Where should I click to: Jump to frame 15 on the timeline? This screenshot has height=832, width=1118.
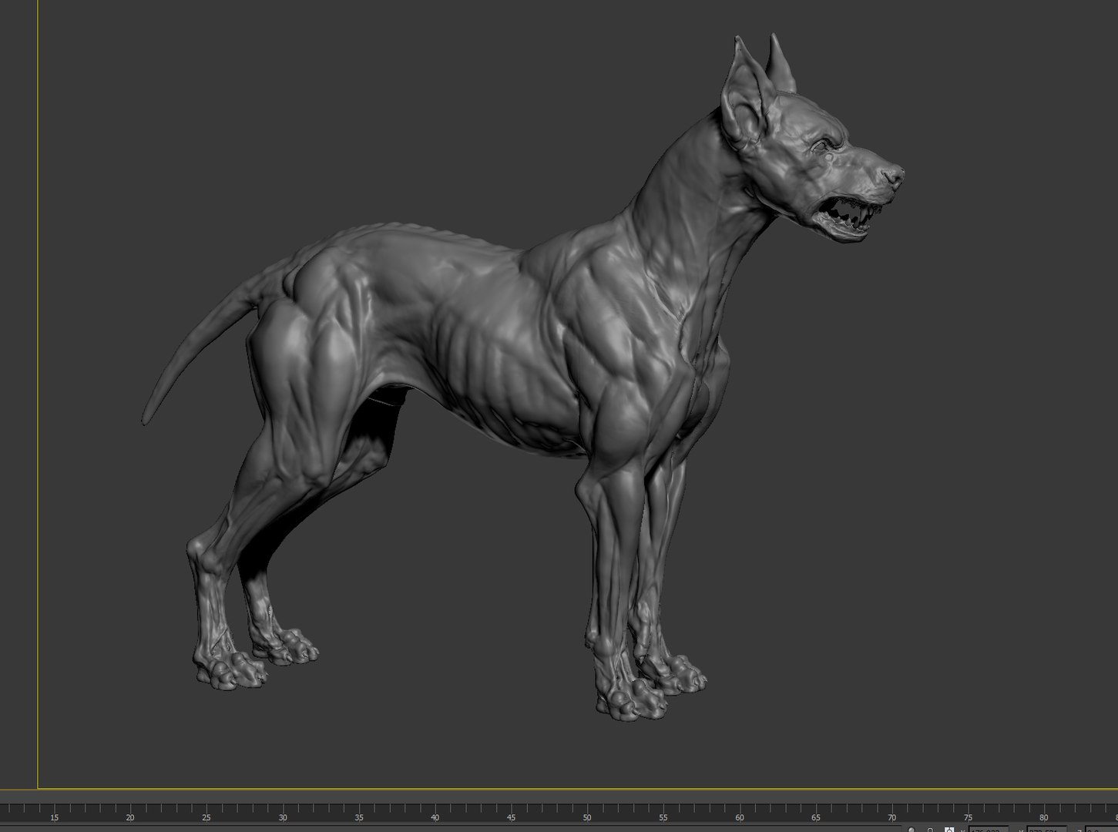(54, 817)
